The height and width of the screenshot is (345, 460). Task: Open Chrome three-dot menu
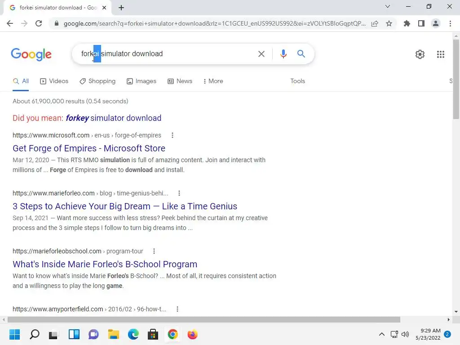point(450,23)
